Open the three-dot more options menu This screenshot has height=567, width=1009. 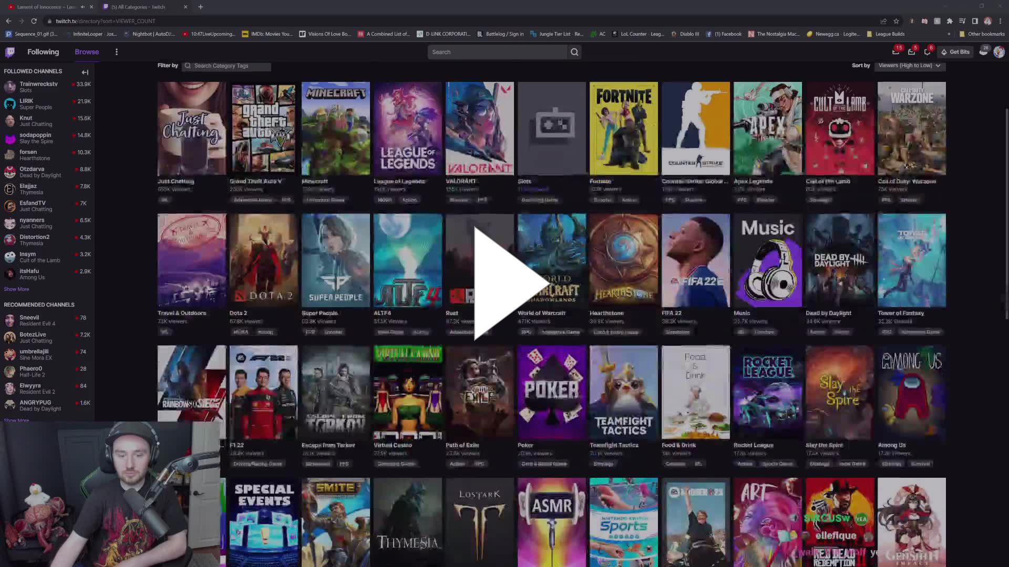click(117, 51)
